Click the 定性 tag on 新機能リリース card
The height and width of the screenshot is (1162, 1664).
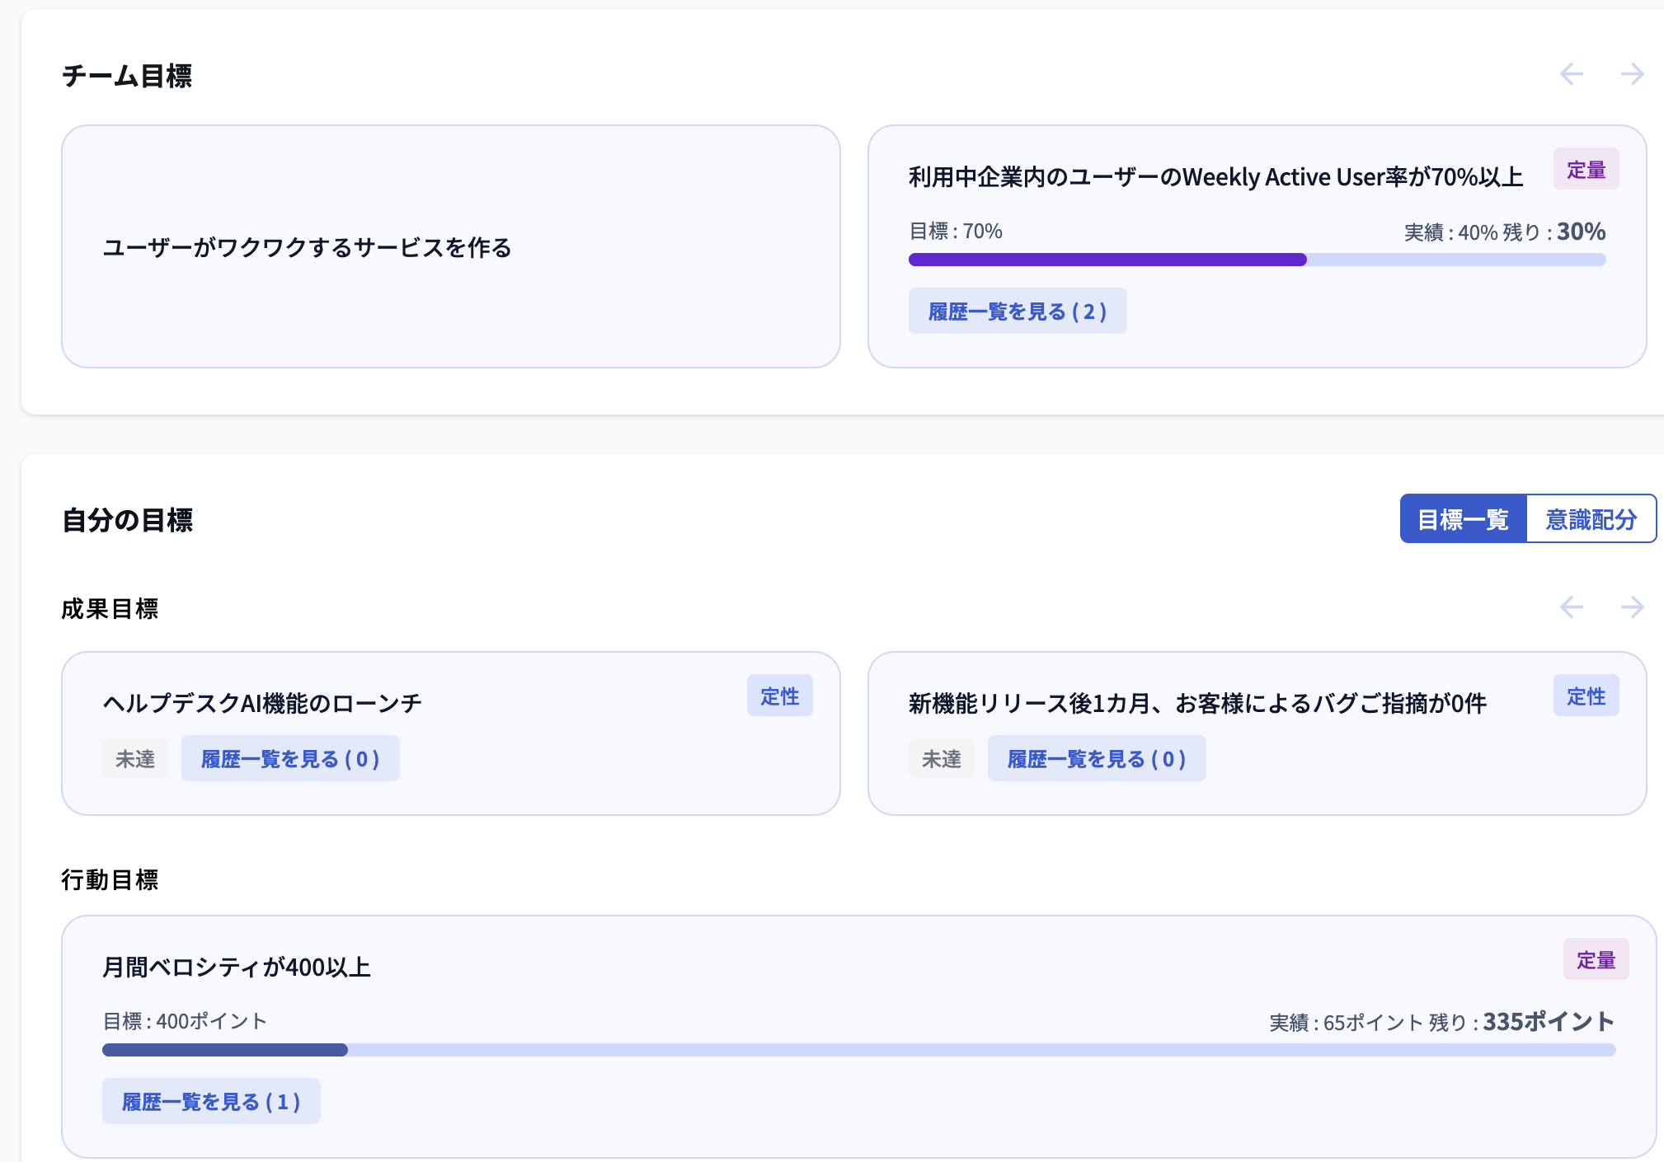pos(1586,696)
